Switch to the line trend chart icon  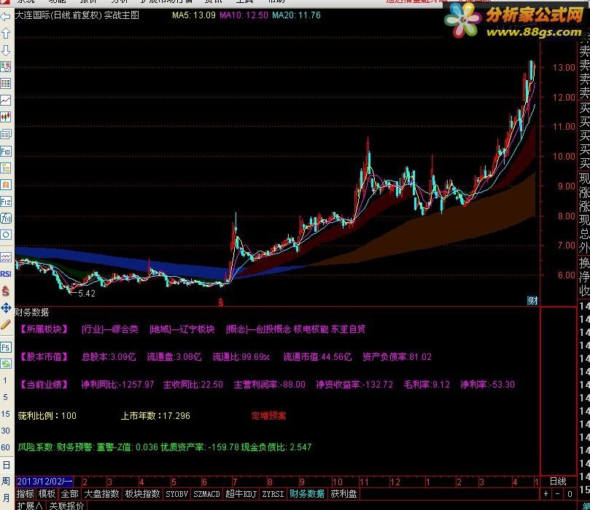(x=5, y=101)
